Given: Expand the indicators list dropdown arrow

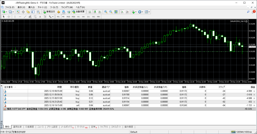Looking at the screenshot, I should click(x=136, y=12).
